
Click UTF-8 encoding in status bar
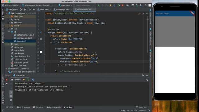134,110
